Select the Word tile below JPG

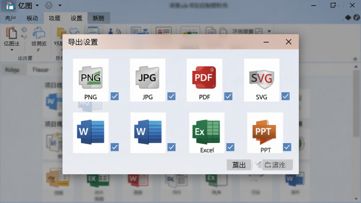(148, 133)
